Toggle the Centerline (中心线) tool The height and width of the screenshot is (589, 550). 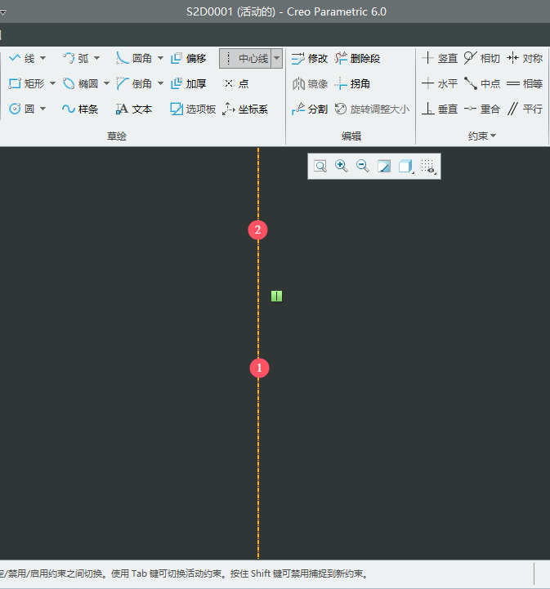pyautogui.click(x=245, y=59)
